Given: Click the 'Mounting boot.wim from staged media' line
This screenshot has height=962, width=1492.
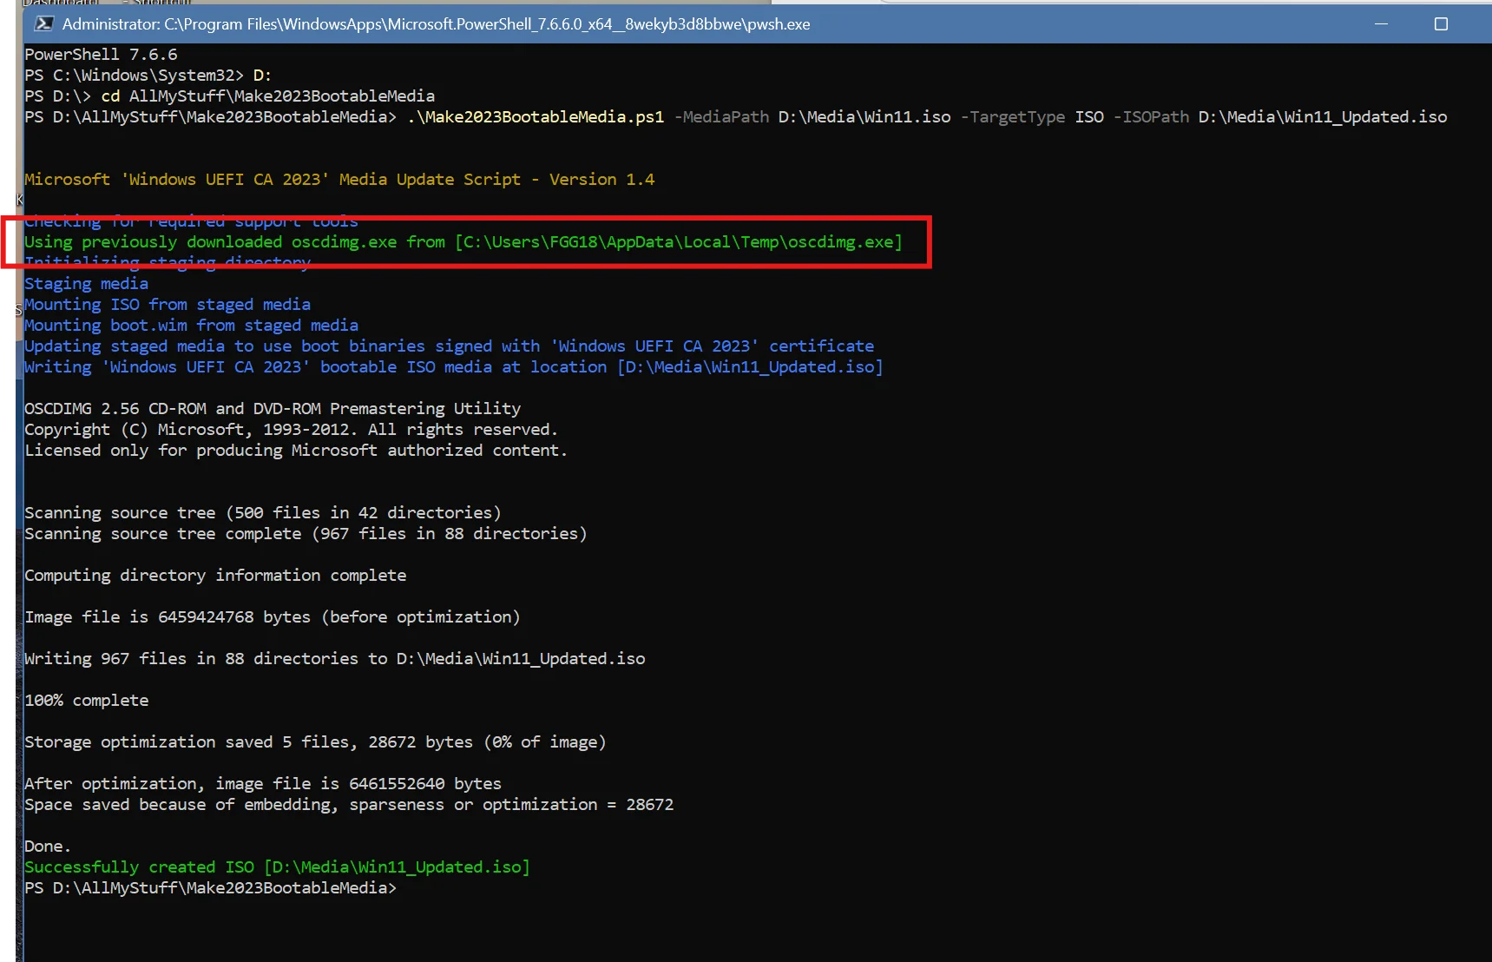Looking at the screenshot, I should [x=191, y=326].
